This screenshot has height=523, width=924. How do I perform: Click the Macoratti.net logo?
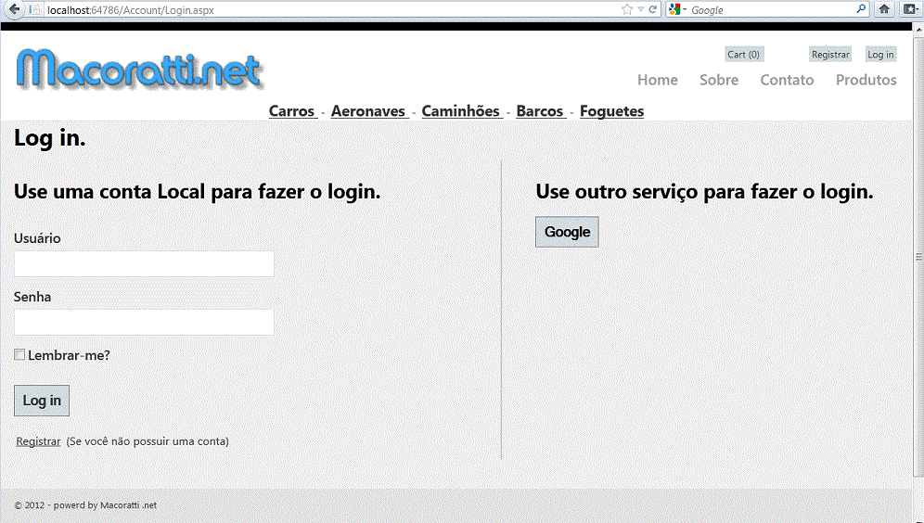point(139,70)
